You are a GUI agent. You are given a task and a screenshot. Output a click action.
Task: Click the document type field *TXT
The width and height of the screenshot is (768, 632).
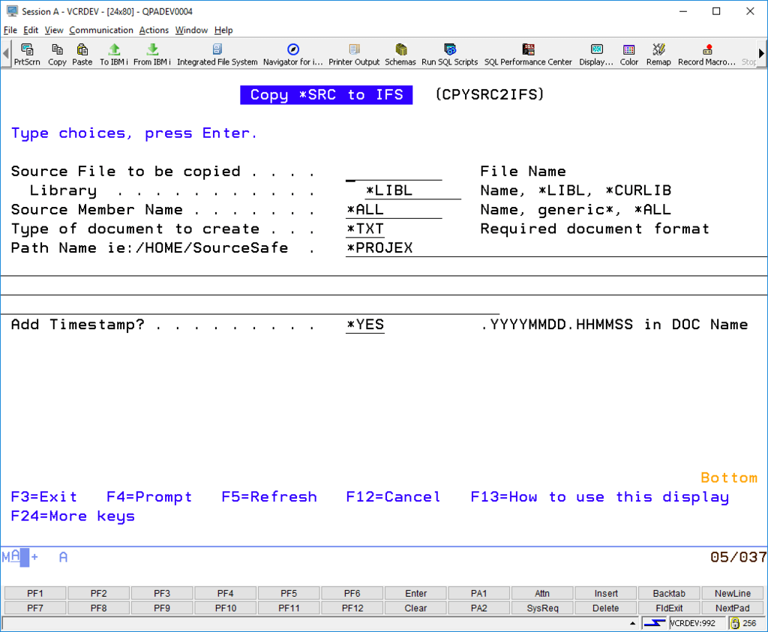(365, 229)
